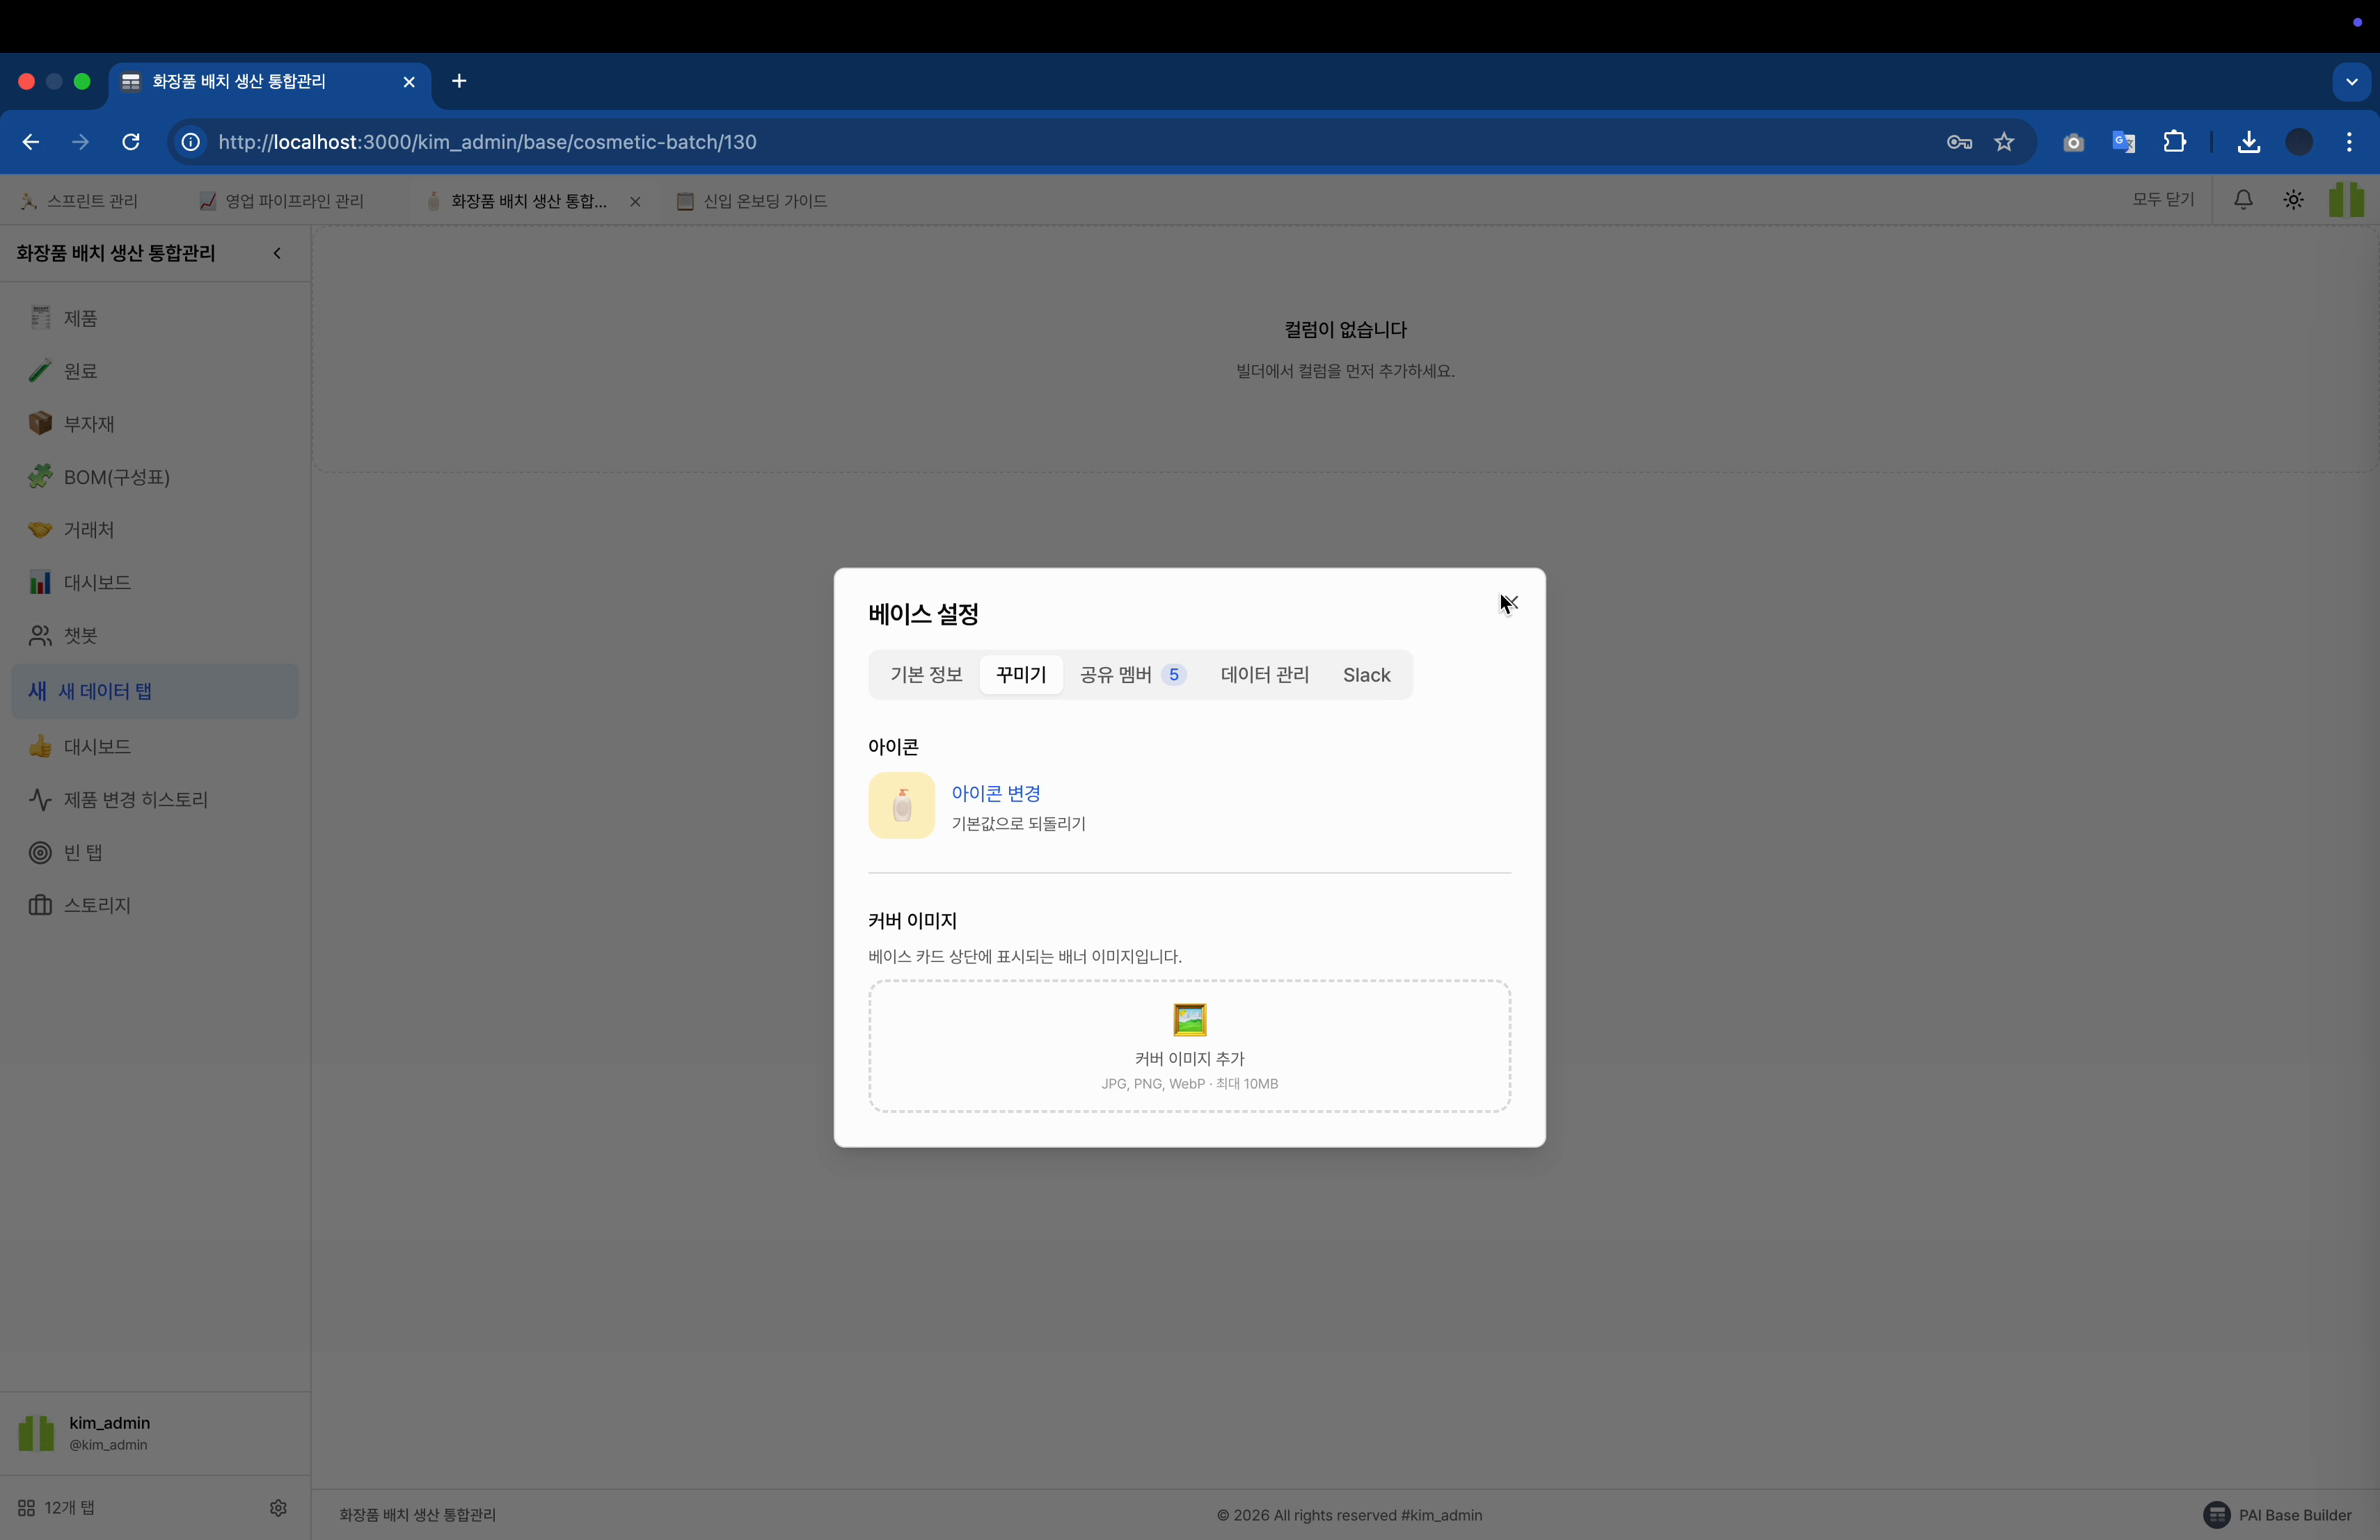Open 스토리지 in sidebar
The image size is (2380, 1540).
coord(97,906)
